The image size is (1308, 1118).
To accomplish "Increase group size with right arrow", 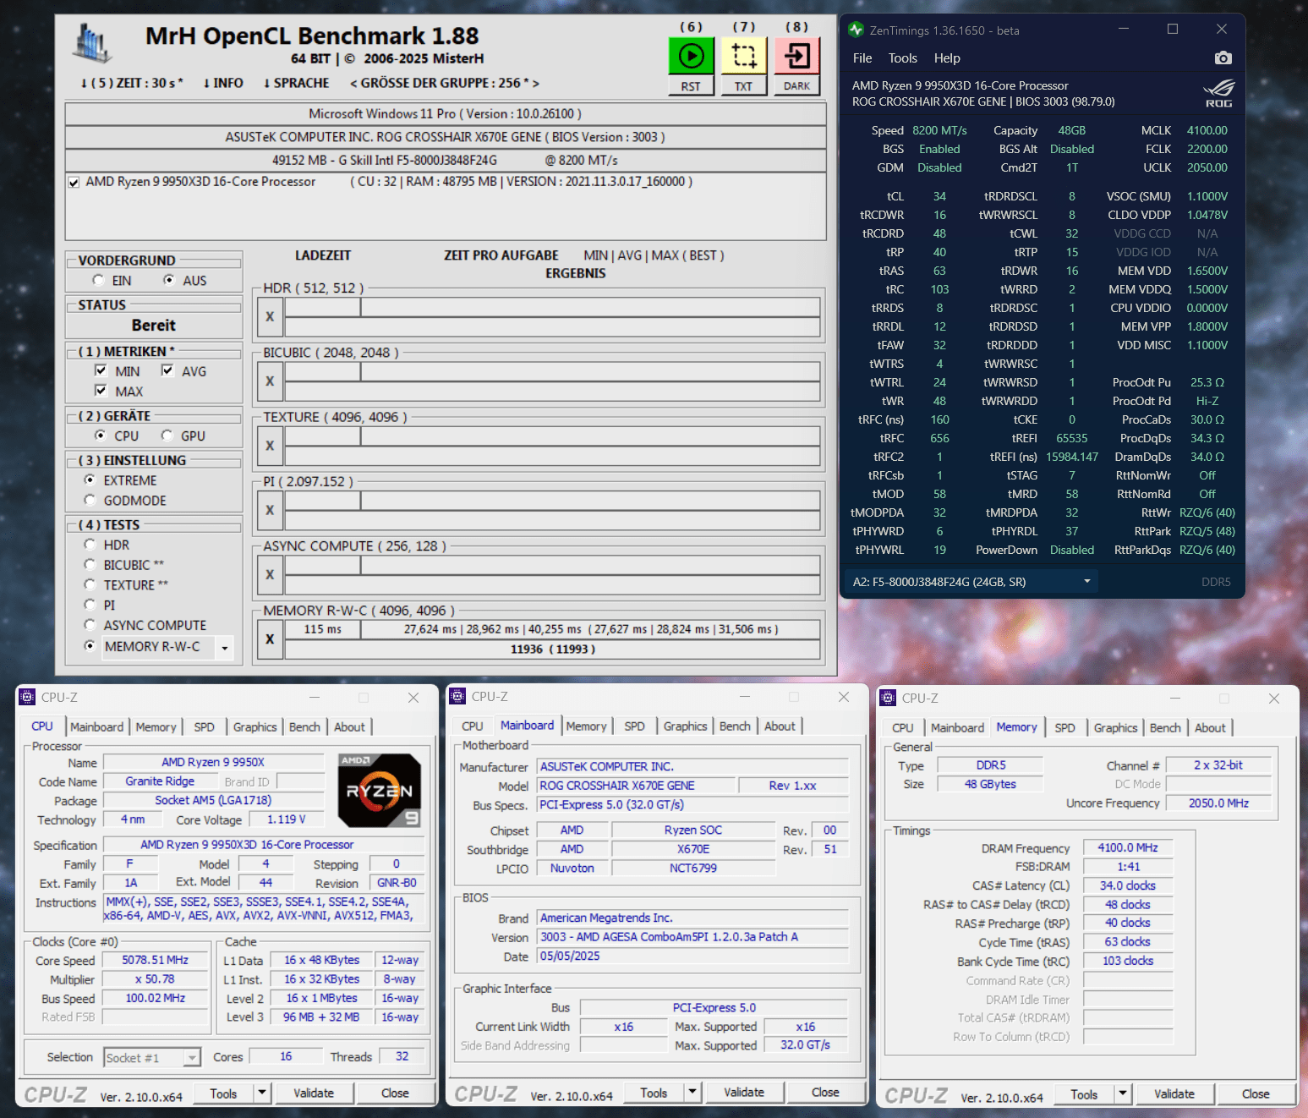I will pos(535,83).
